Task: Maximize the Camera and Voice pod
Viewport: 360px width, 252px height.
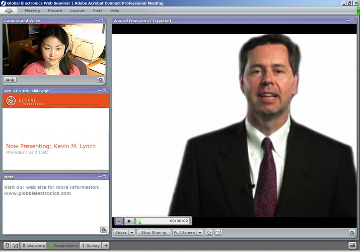Action: pyautogui.click(x=101, y=21)
